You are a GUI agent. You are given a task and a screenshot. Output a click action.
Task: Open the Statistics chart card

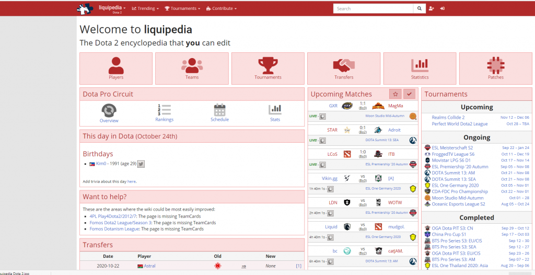pyautogui.click(x=420, y=68)
